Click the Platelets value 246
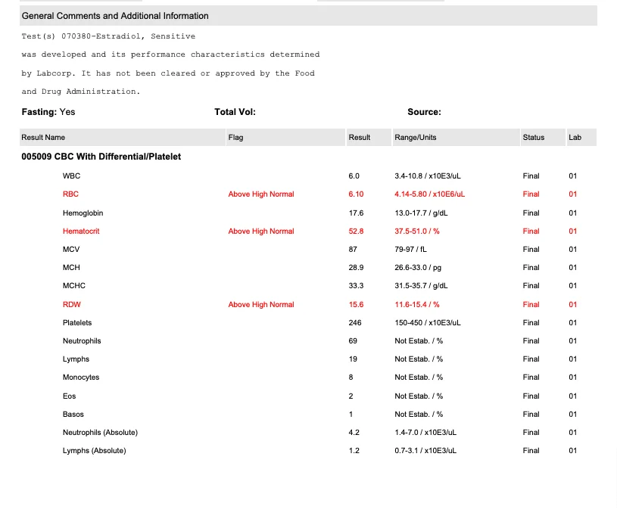This screenshot has height=525, width=617. click(x=355, y=322)
